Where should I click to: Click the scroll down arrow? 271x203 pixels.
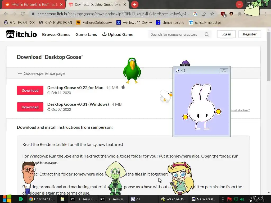tap(269, 193)
